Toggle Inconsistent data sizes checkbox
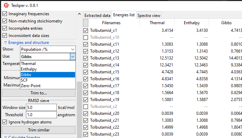The image size is (242, 138). (5, 36)
